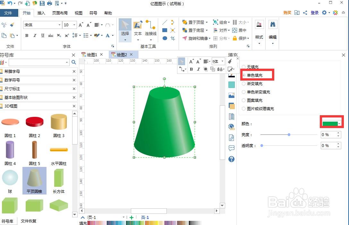Switch to the 插入 ribbon tab

pos(41,13)
